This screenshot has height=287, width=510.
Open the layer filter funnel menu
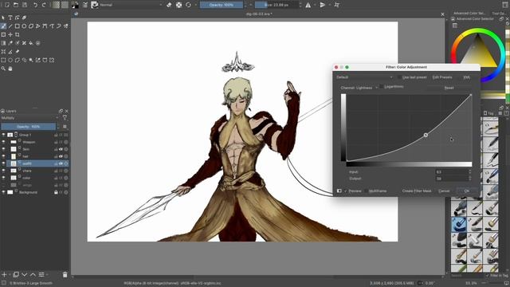pyautogui.click(x=65, y=118)
